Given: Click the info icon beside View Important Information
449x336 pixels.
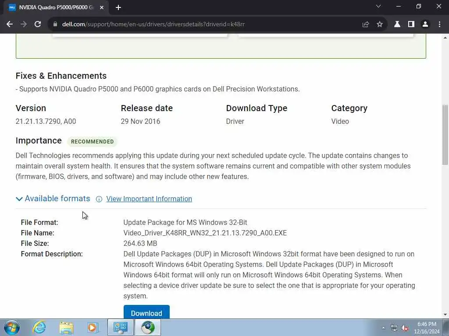Looking at the screenshot, I should point(99,199).
